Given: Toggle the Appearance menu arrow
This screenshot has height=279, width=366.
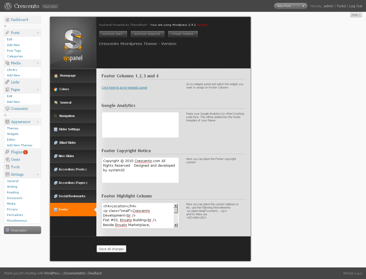Looking at the screenshot, I should click(x=38, y=122).
